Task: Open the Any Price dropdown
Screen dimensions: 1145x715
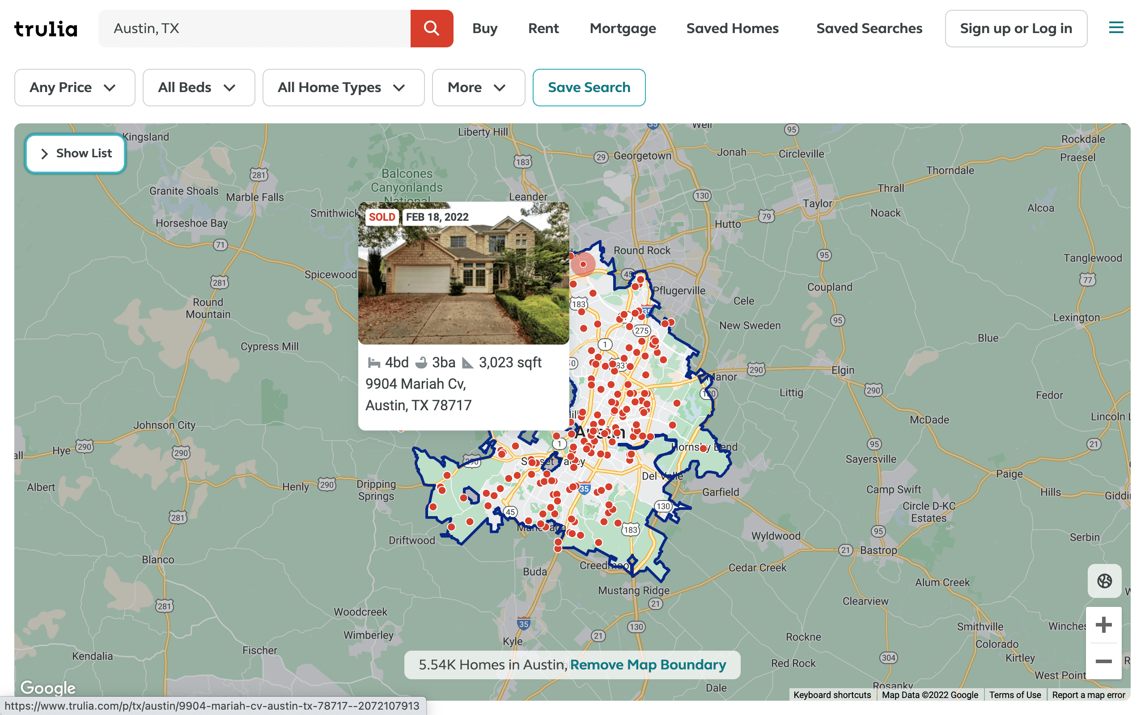Action: pyautogui.click(x=74, y=88)
